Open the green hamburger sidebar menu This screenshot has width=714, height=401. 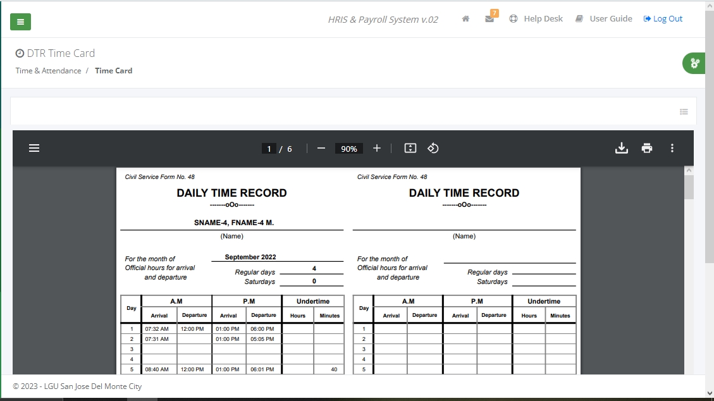(x=20, y=22)
